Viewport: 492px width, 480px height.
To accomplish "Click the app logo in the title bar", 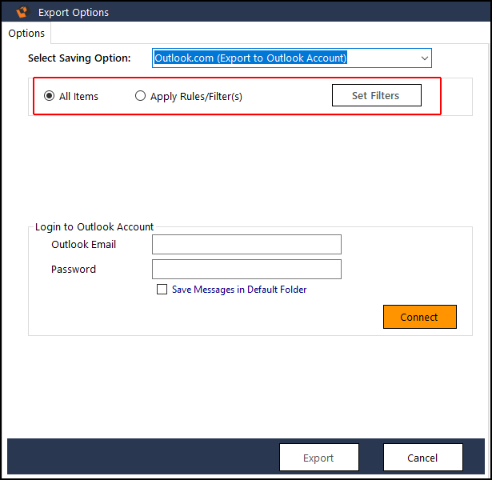I will [x=22, y=12].
